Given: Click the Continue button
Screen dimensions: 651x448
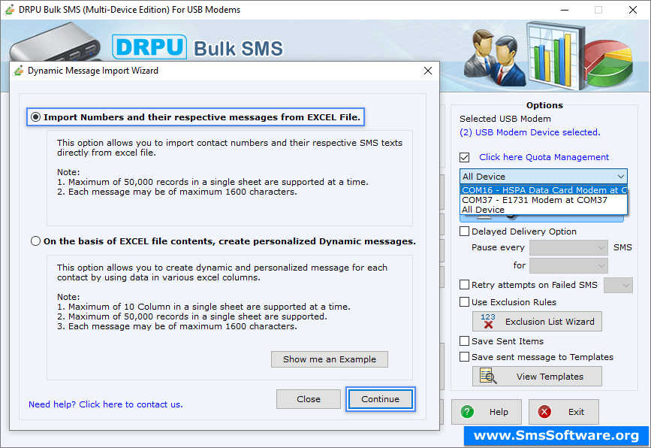Looking at the screenshot, I should 380,399.
